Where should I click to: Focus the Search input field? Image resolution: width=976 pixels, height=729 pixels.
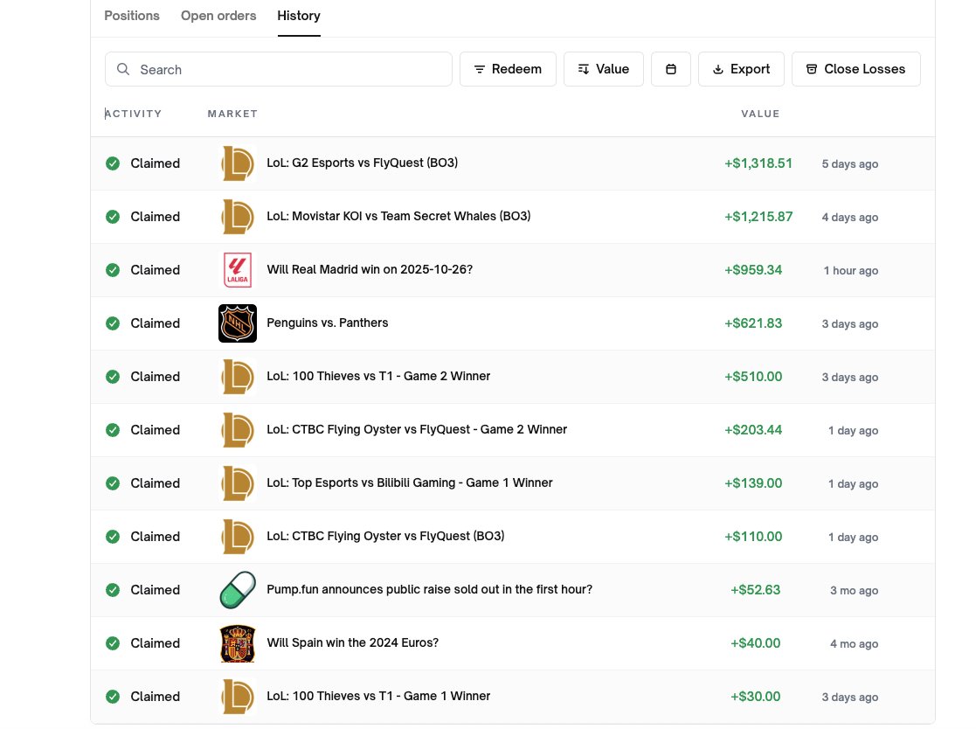288,69
